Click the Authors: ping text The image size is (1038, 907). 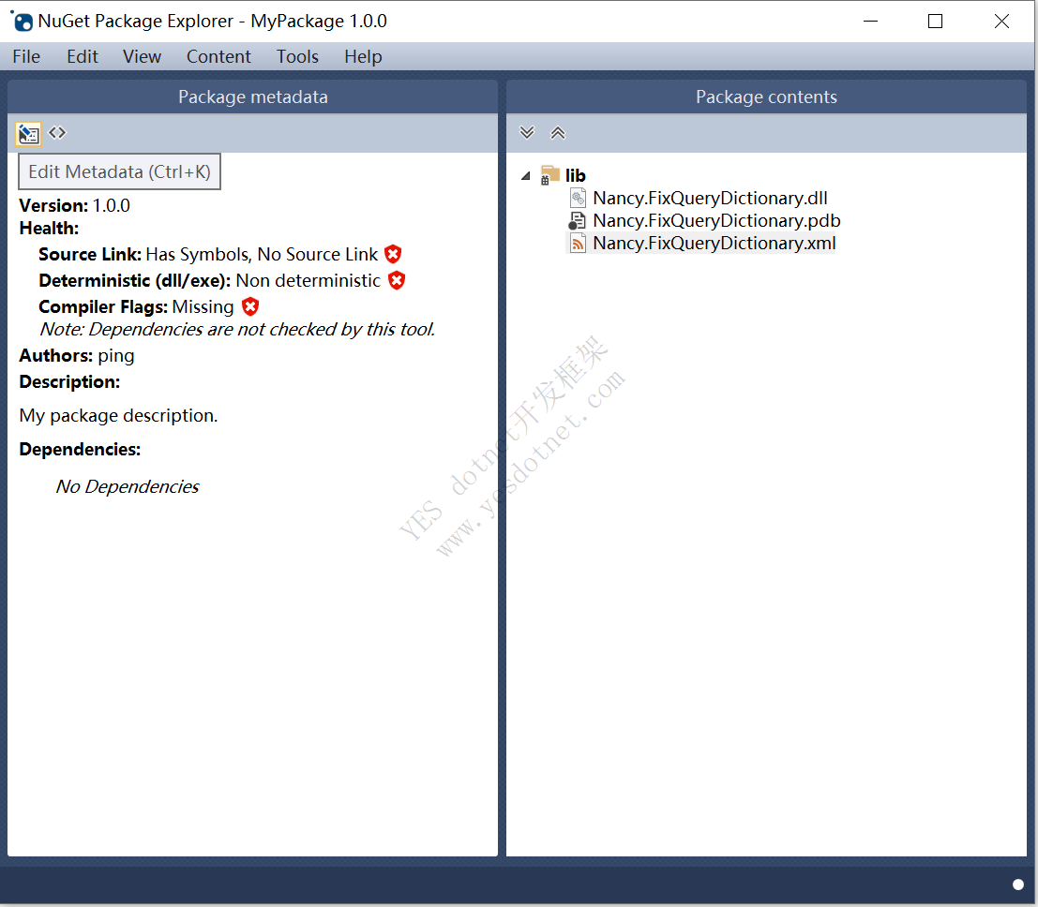(77, 356)
